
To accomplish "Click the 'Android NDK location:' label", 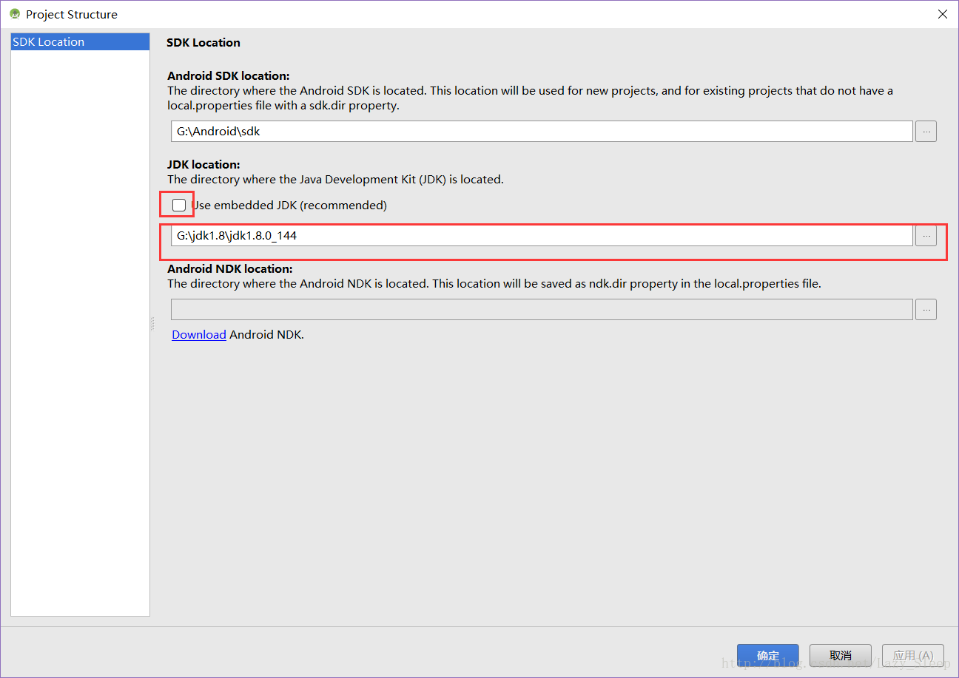I will (x=230, y=268).
